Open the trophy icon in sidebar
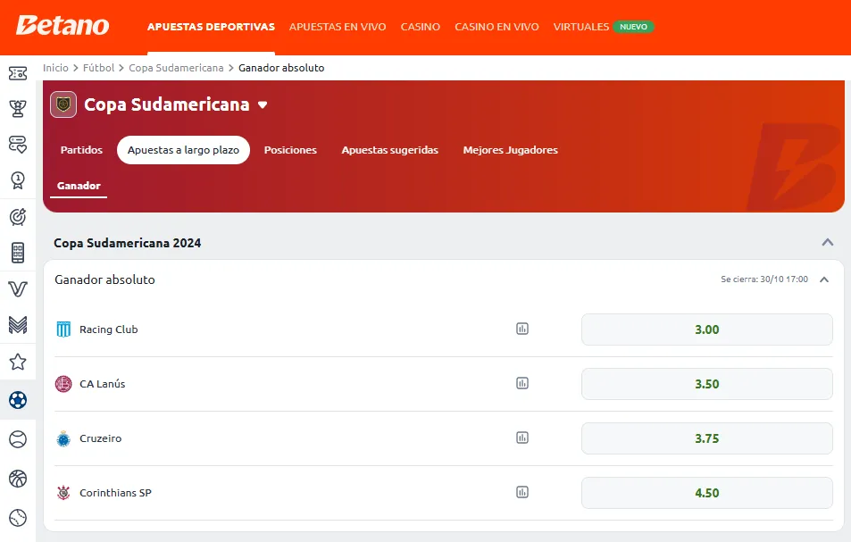The image size is (851, 542). [17, 108]
